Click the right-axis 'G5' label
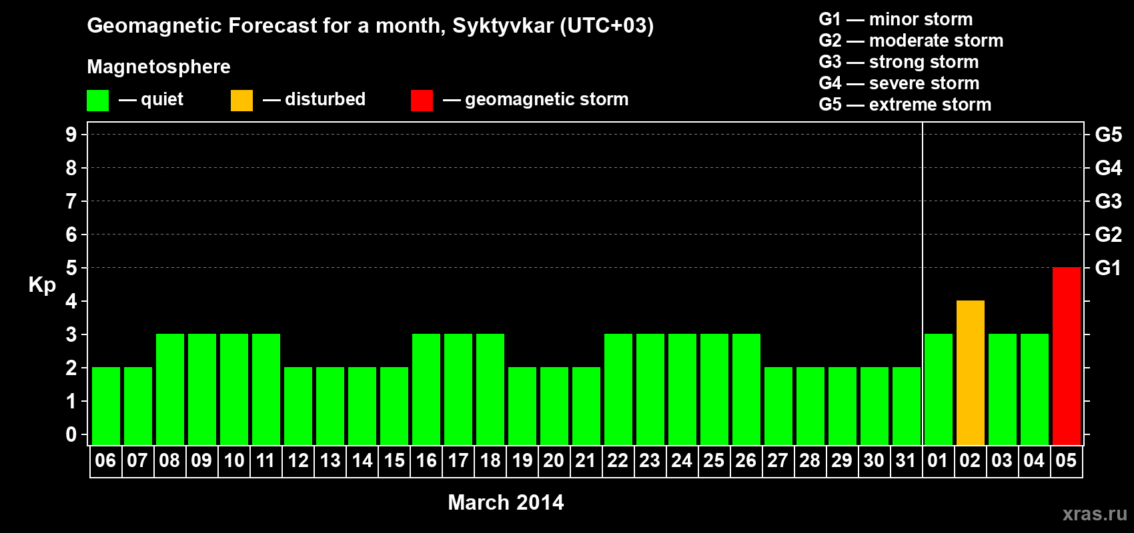 (x=1109, y=135)
